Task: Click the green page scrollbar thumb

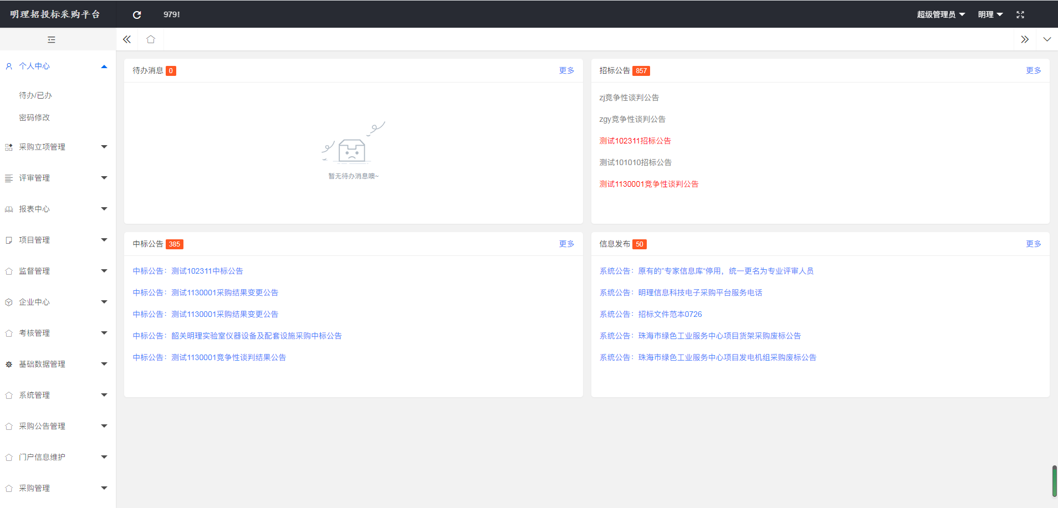Action: click(1055, 481)
